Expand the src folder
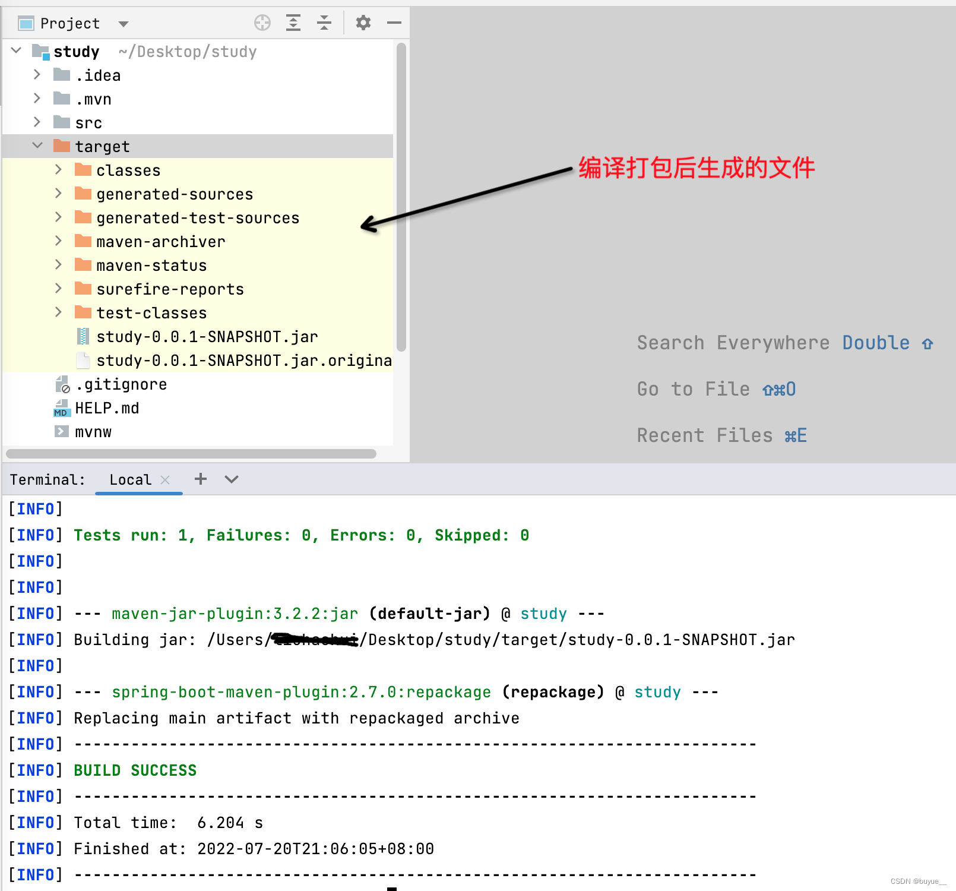 coord(37,122)
